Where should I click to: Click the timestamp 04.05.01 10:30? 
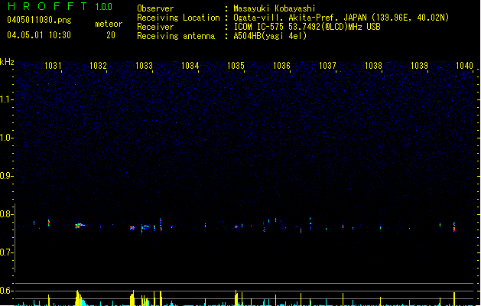coord(39,35)
